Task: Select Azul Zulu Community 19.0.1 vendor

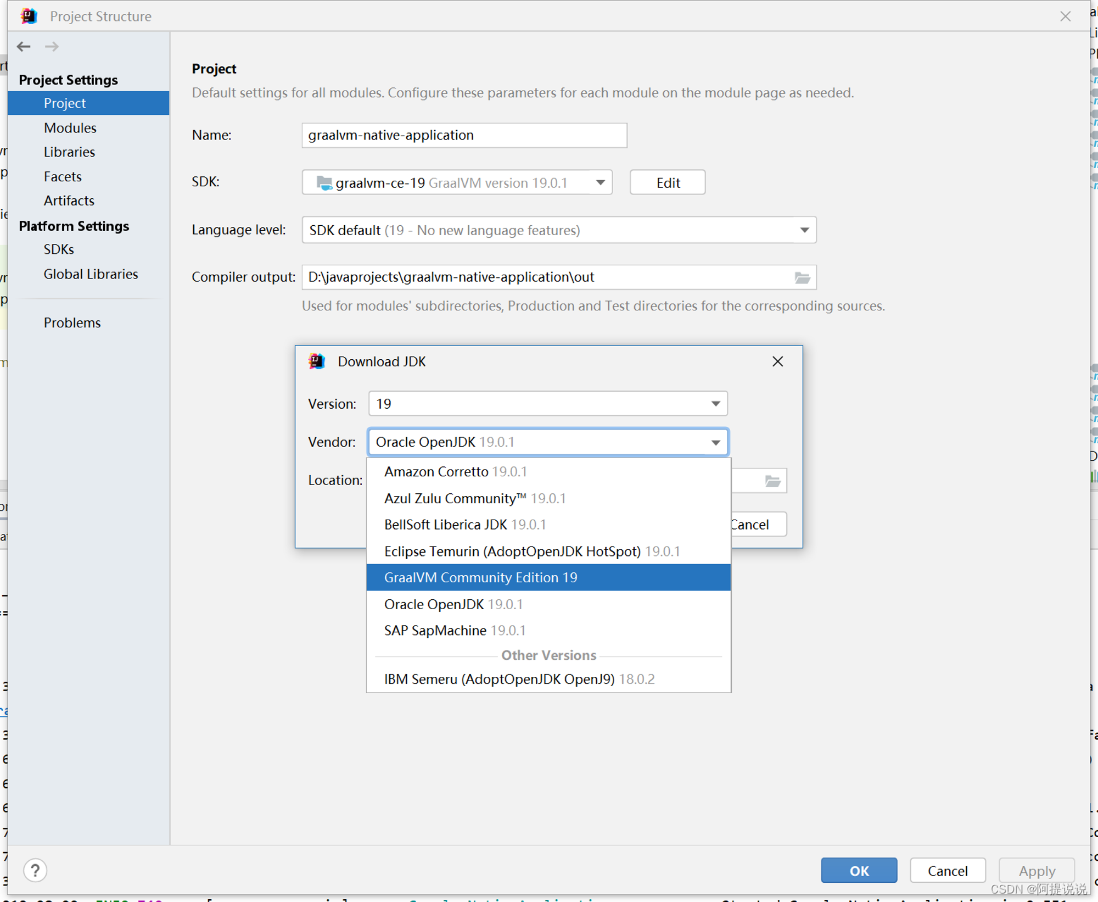Action: pyautogui.click(x=548, y=498)
